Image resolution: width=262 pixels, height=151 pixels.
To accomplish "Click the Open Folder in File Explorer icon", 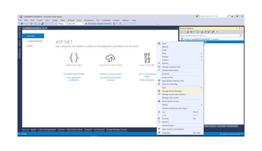I will 159,129.
